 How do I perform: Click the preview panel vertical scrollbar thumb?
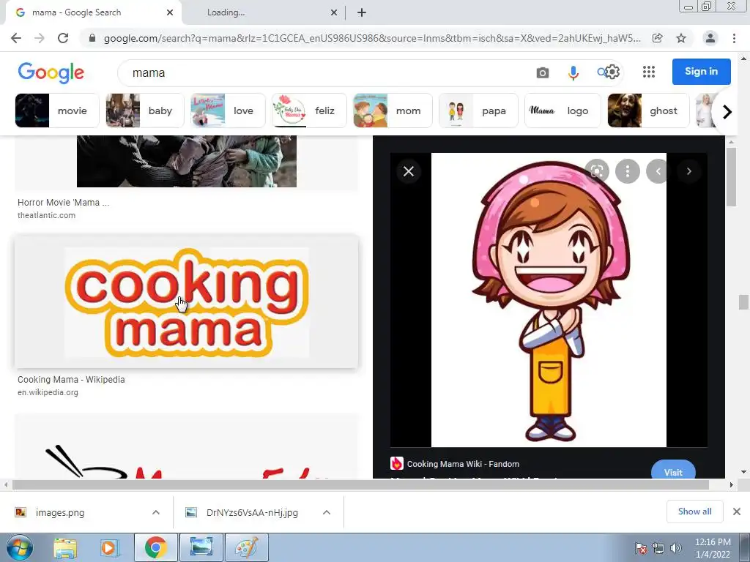click(x=731, y=177)
